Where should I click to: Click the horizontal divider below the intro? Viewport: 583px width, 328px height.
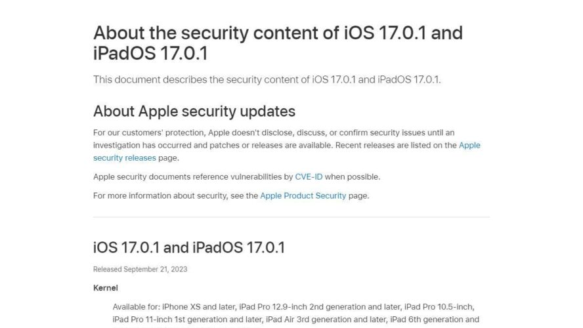pos(291,217)
